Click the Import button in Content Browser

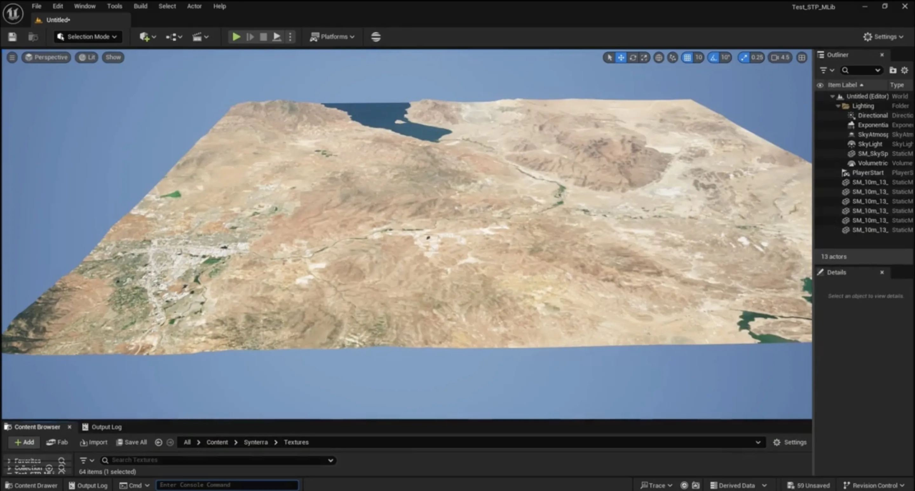(94, 442)
